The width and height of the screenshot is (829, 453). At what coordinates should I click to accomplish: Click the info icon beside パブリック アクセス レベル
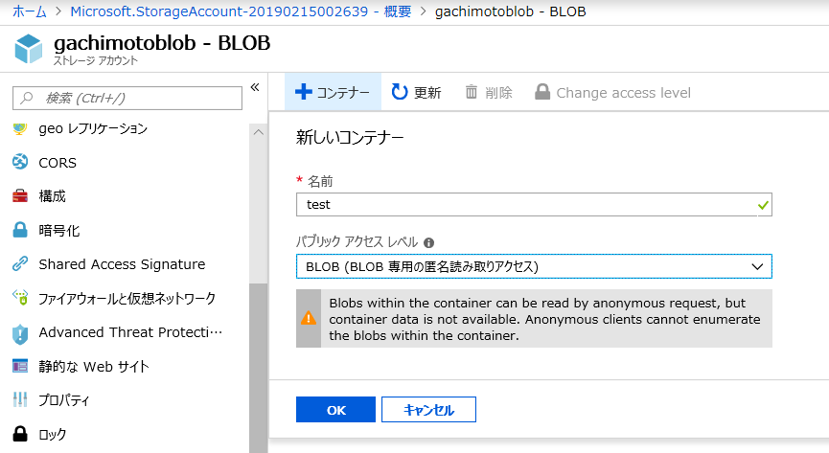coord(428,242)
